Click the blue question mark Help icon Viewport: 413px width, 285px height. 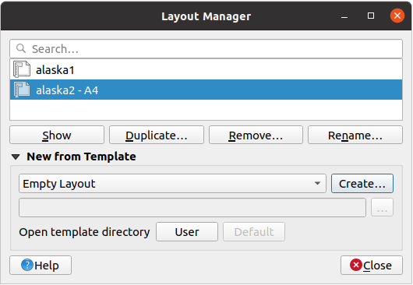click(27, 265)
